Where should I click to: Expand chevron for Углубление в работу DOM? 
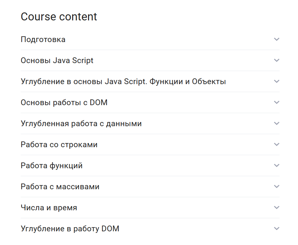(276, 228)
